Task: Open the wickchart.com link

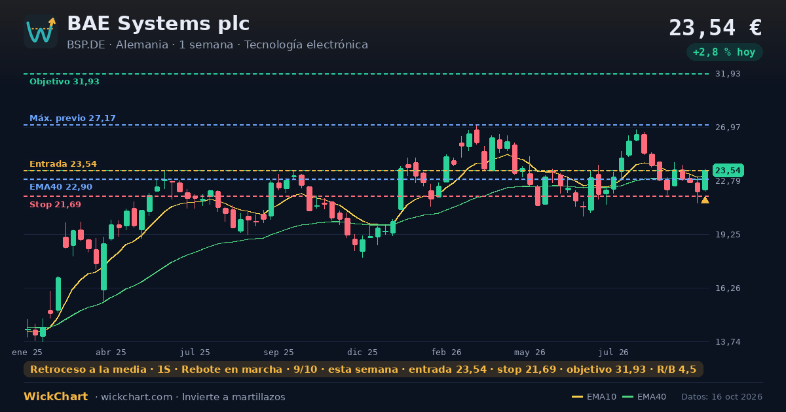Action: (136, 397)
